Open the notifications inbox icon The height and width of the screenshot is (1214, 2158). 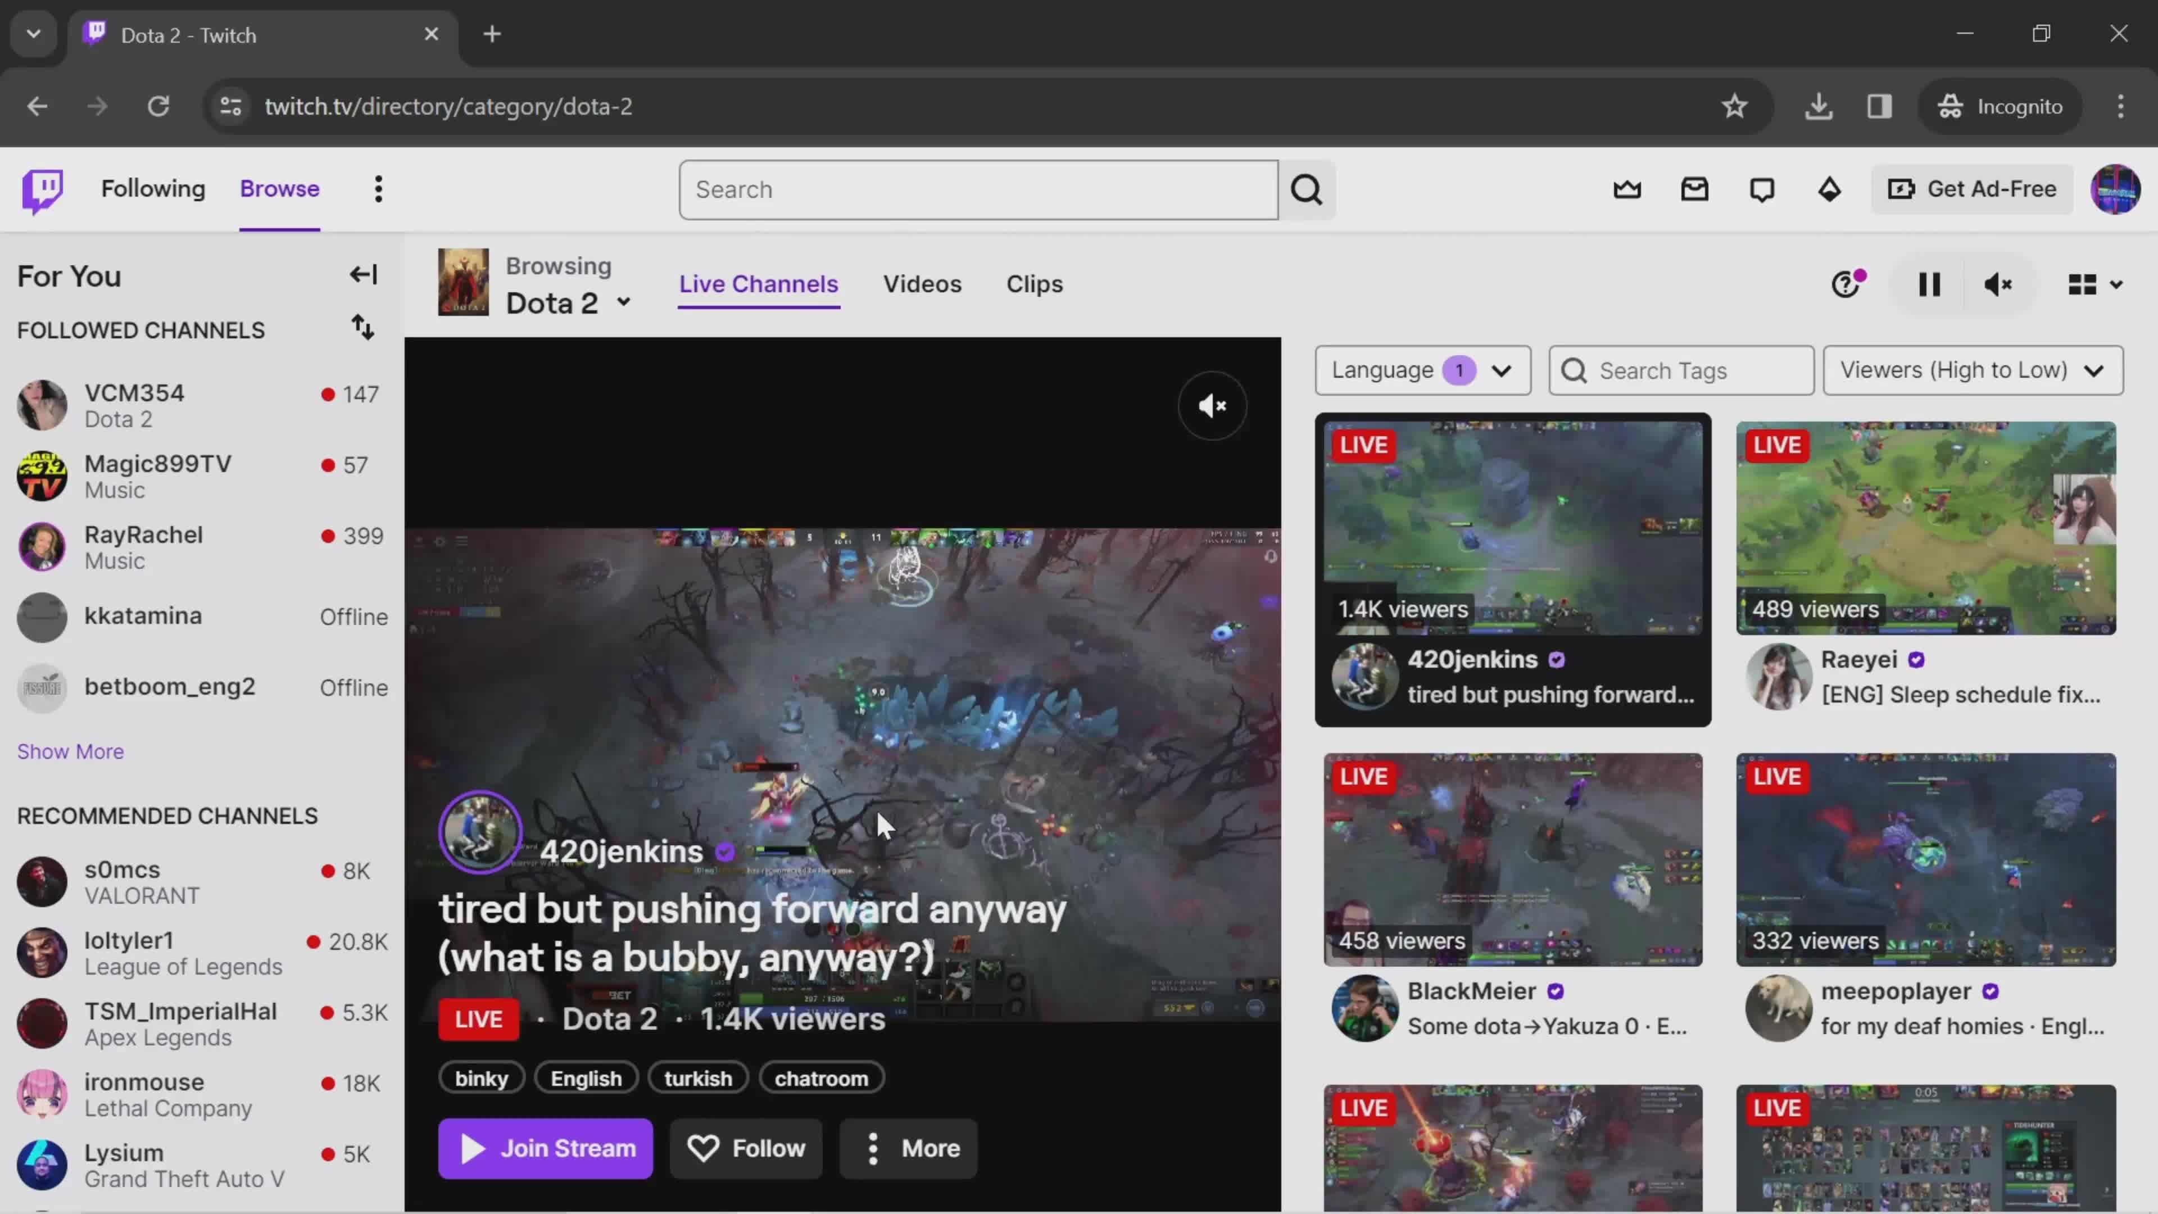[1694, 189]
